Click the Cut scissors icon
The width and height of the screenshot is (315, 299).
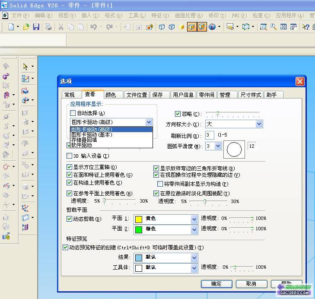(x=61, y=27)
